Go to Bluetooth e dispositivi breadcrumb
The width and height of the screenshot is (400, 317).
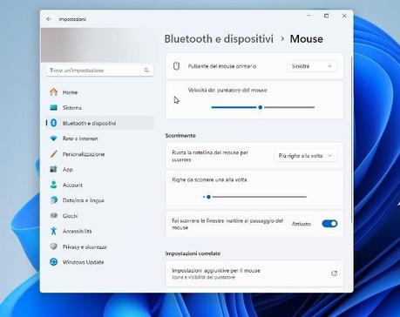coord(219,38)
